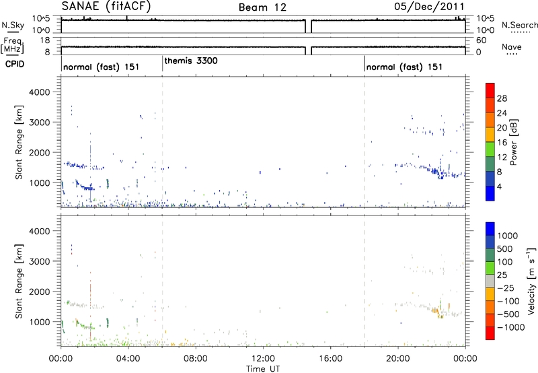Click the power panel 'Slant Range [km]' label

[x=19, y=142]
